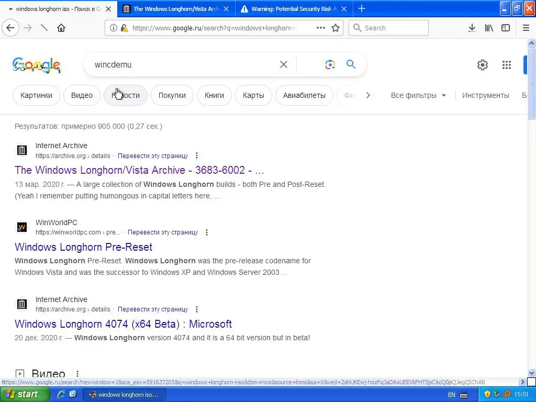Filter results by Карты
The width and height of the screenshot is (536, 402).
pyautogui.click(x=253, y=95)
